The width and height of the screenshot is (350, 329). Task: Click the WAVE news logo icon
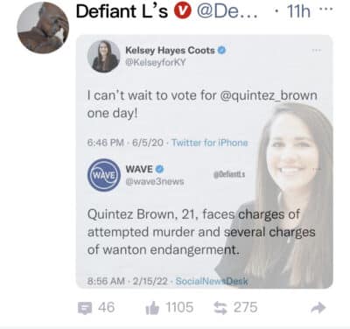coord(103,175)
